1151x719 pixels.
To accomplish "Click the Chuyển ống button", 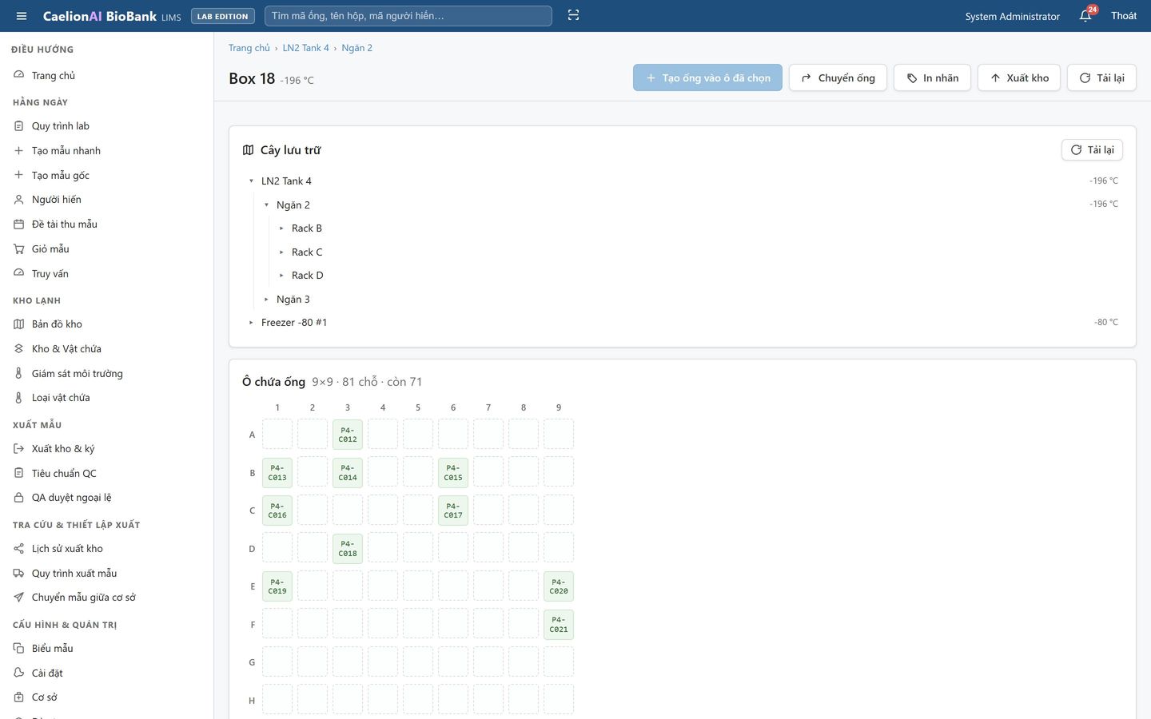I will pos(838,77).
